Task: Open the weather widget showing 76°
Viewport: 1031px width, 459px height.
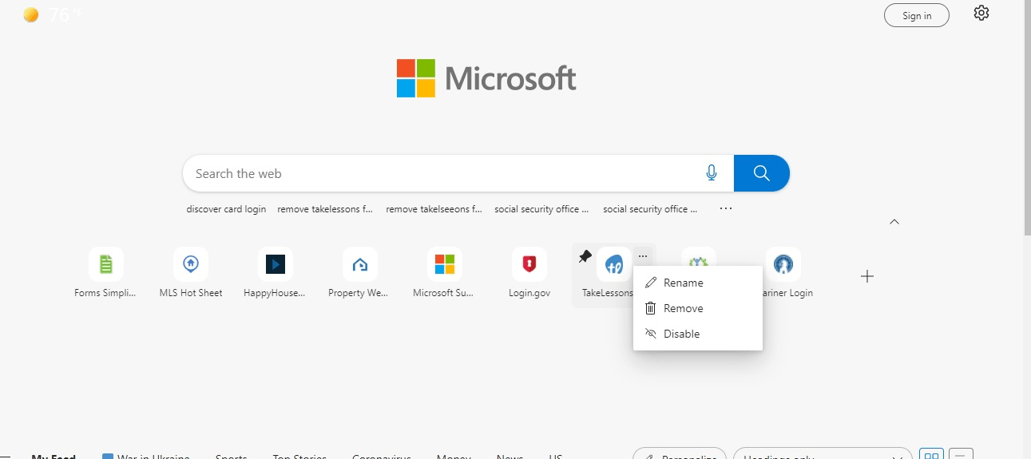Action: point(53,14)
